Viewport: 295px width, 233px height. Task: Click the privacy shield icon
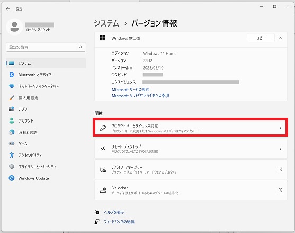click(12, 167)
